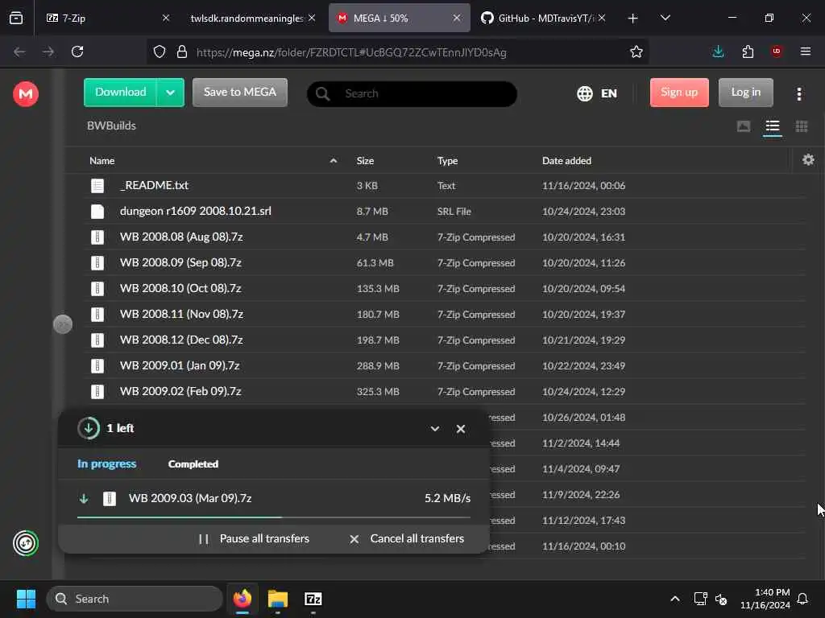Screen dimensions: 825x618
Task: Switch to grid thumbnail view
Action: (802, 126)
